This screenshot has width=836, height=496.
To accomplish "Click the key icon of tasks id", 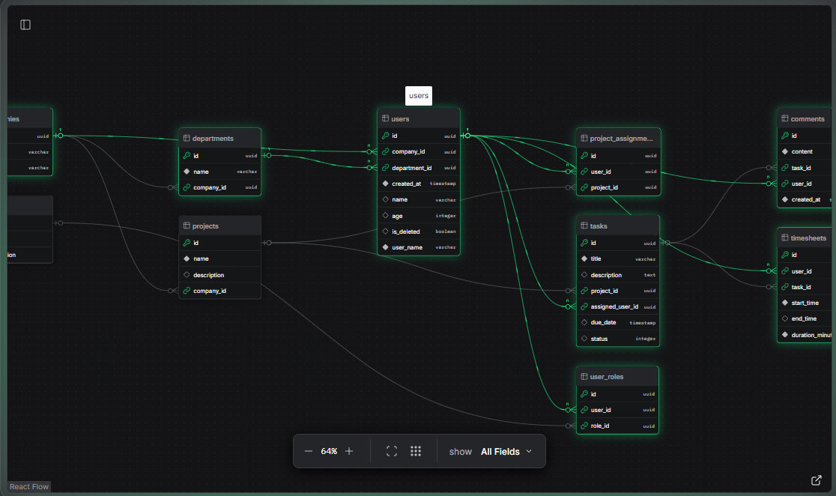I will pos(584,243).
